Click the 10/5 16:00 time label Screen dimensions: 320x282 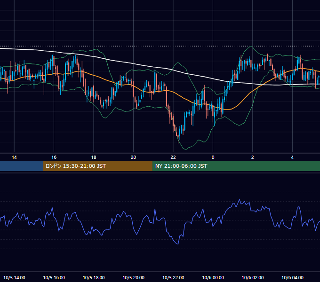tap(54, 277)
